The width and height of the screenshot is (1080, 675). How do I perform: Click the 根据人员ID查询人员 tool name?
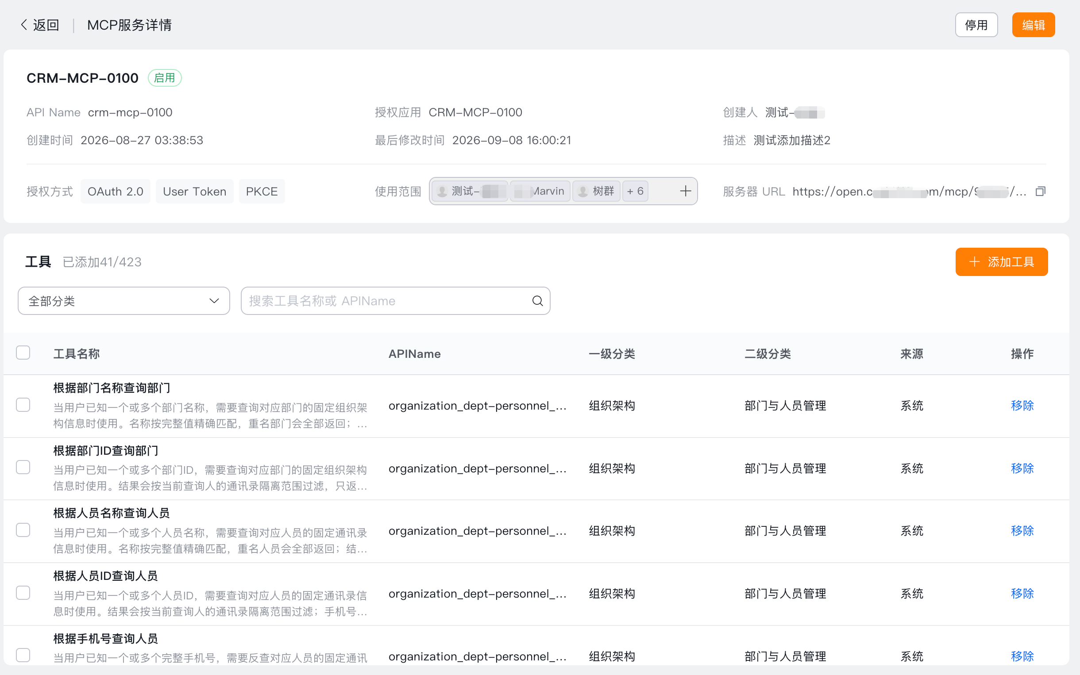pos(105,576)
